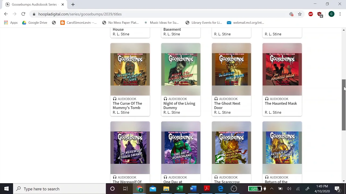The width and height of the screenshot is (346, 194).
Task: Open the webmail.mcl.org bookmark
Action: [x=245, y=23]
